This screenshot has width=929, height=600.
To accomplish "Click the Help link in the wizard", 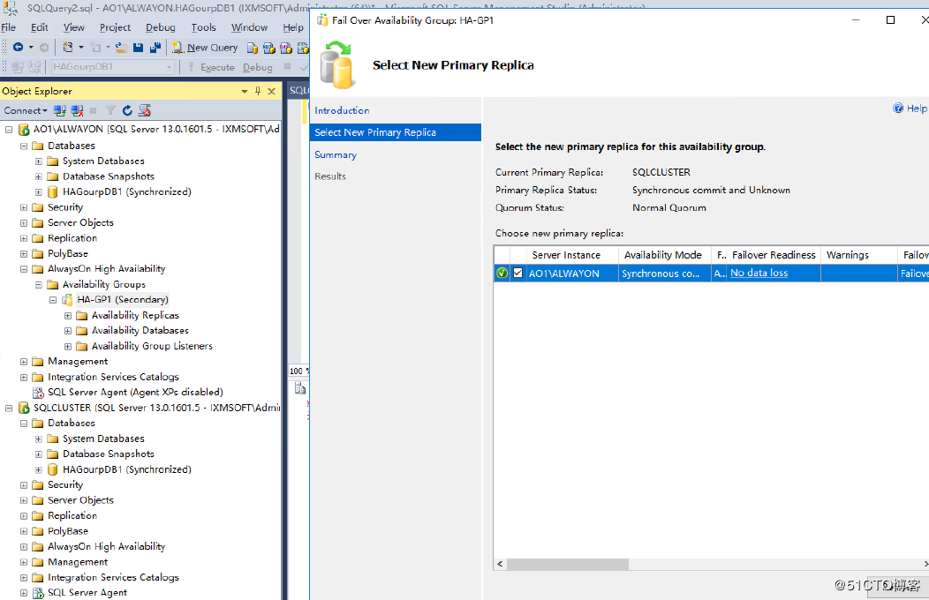I will click(917, 109).
